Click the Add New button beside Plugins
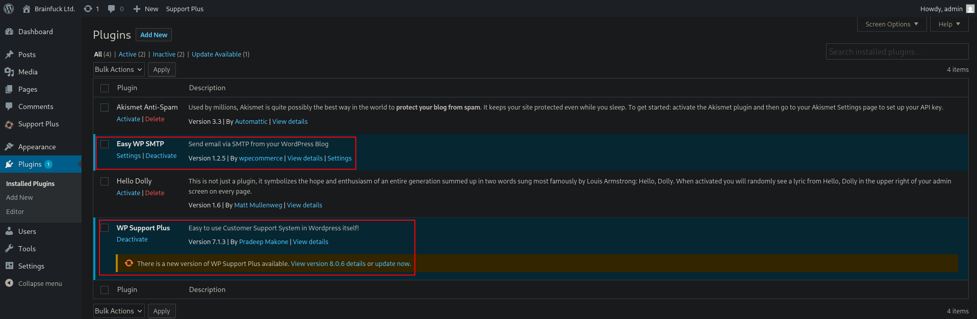This screenshot has height=319, width=977. [153, 35]
